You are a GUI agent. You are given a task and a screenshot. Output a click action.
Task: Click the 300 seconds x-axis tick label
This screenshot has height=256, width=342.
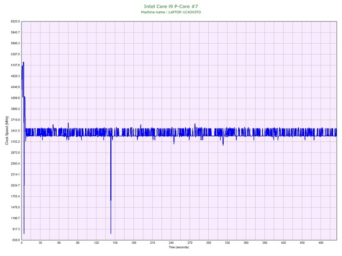[209, 243]
